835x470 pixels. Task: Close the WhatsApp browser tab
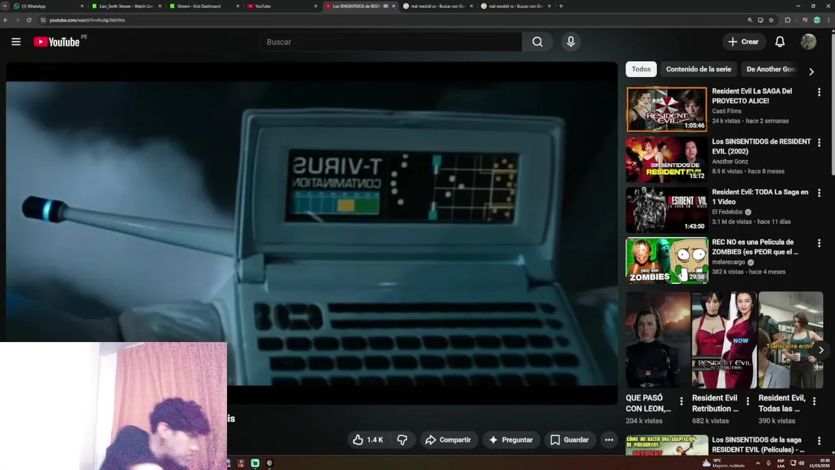82,6
